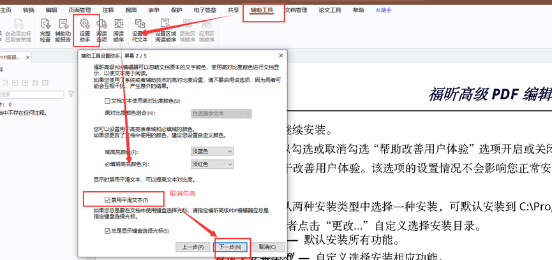Enable 文档文本使用高对比度颜色 checkbox
552x260 pixels.
107,101
